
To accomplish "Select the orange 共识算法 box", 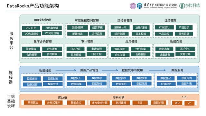I will click(33, 102).
